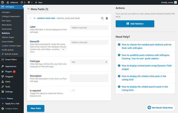This screenshot has height=113, width=178.
Task: Go to Post Types menu item
Action: pyautogui.click(x=6, y=21)
